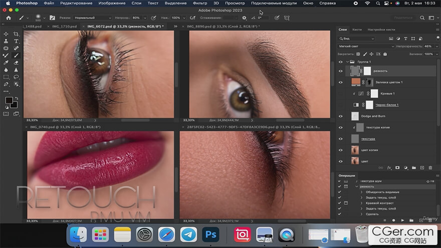The height and width of the screenshot is (248, 441).
Task: Open brush preset picker arrow
Action: 44,18
